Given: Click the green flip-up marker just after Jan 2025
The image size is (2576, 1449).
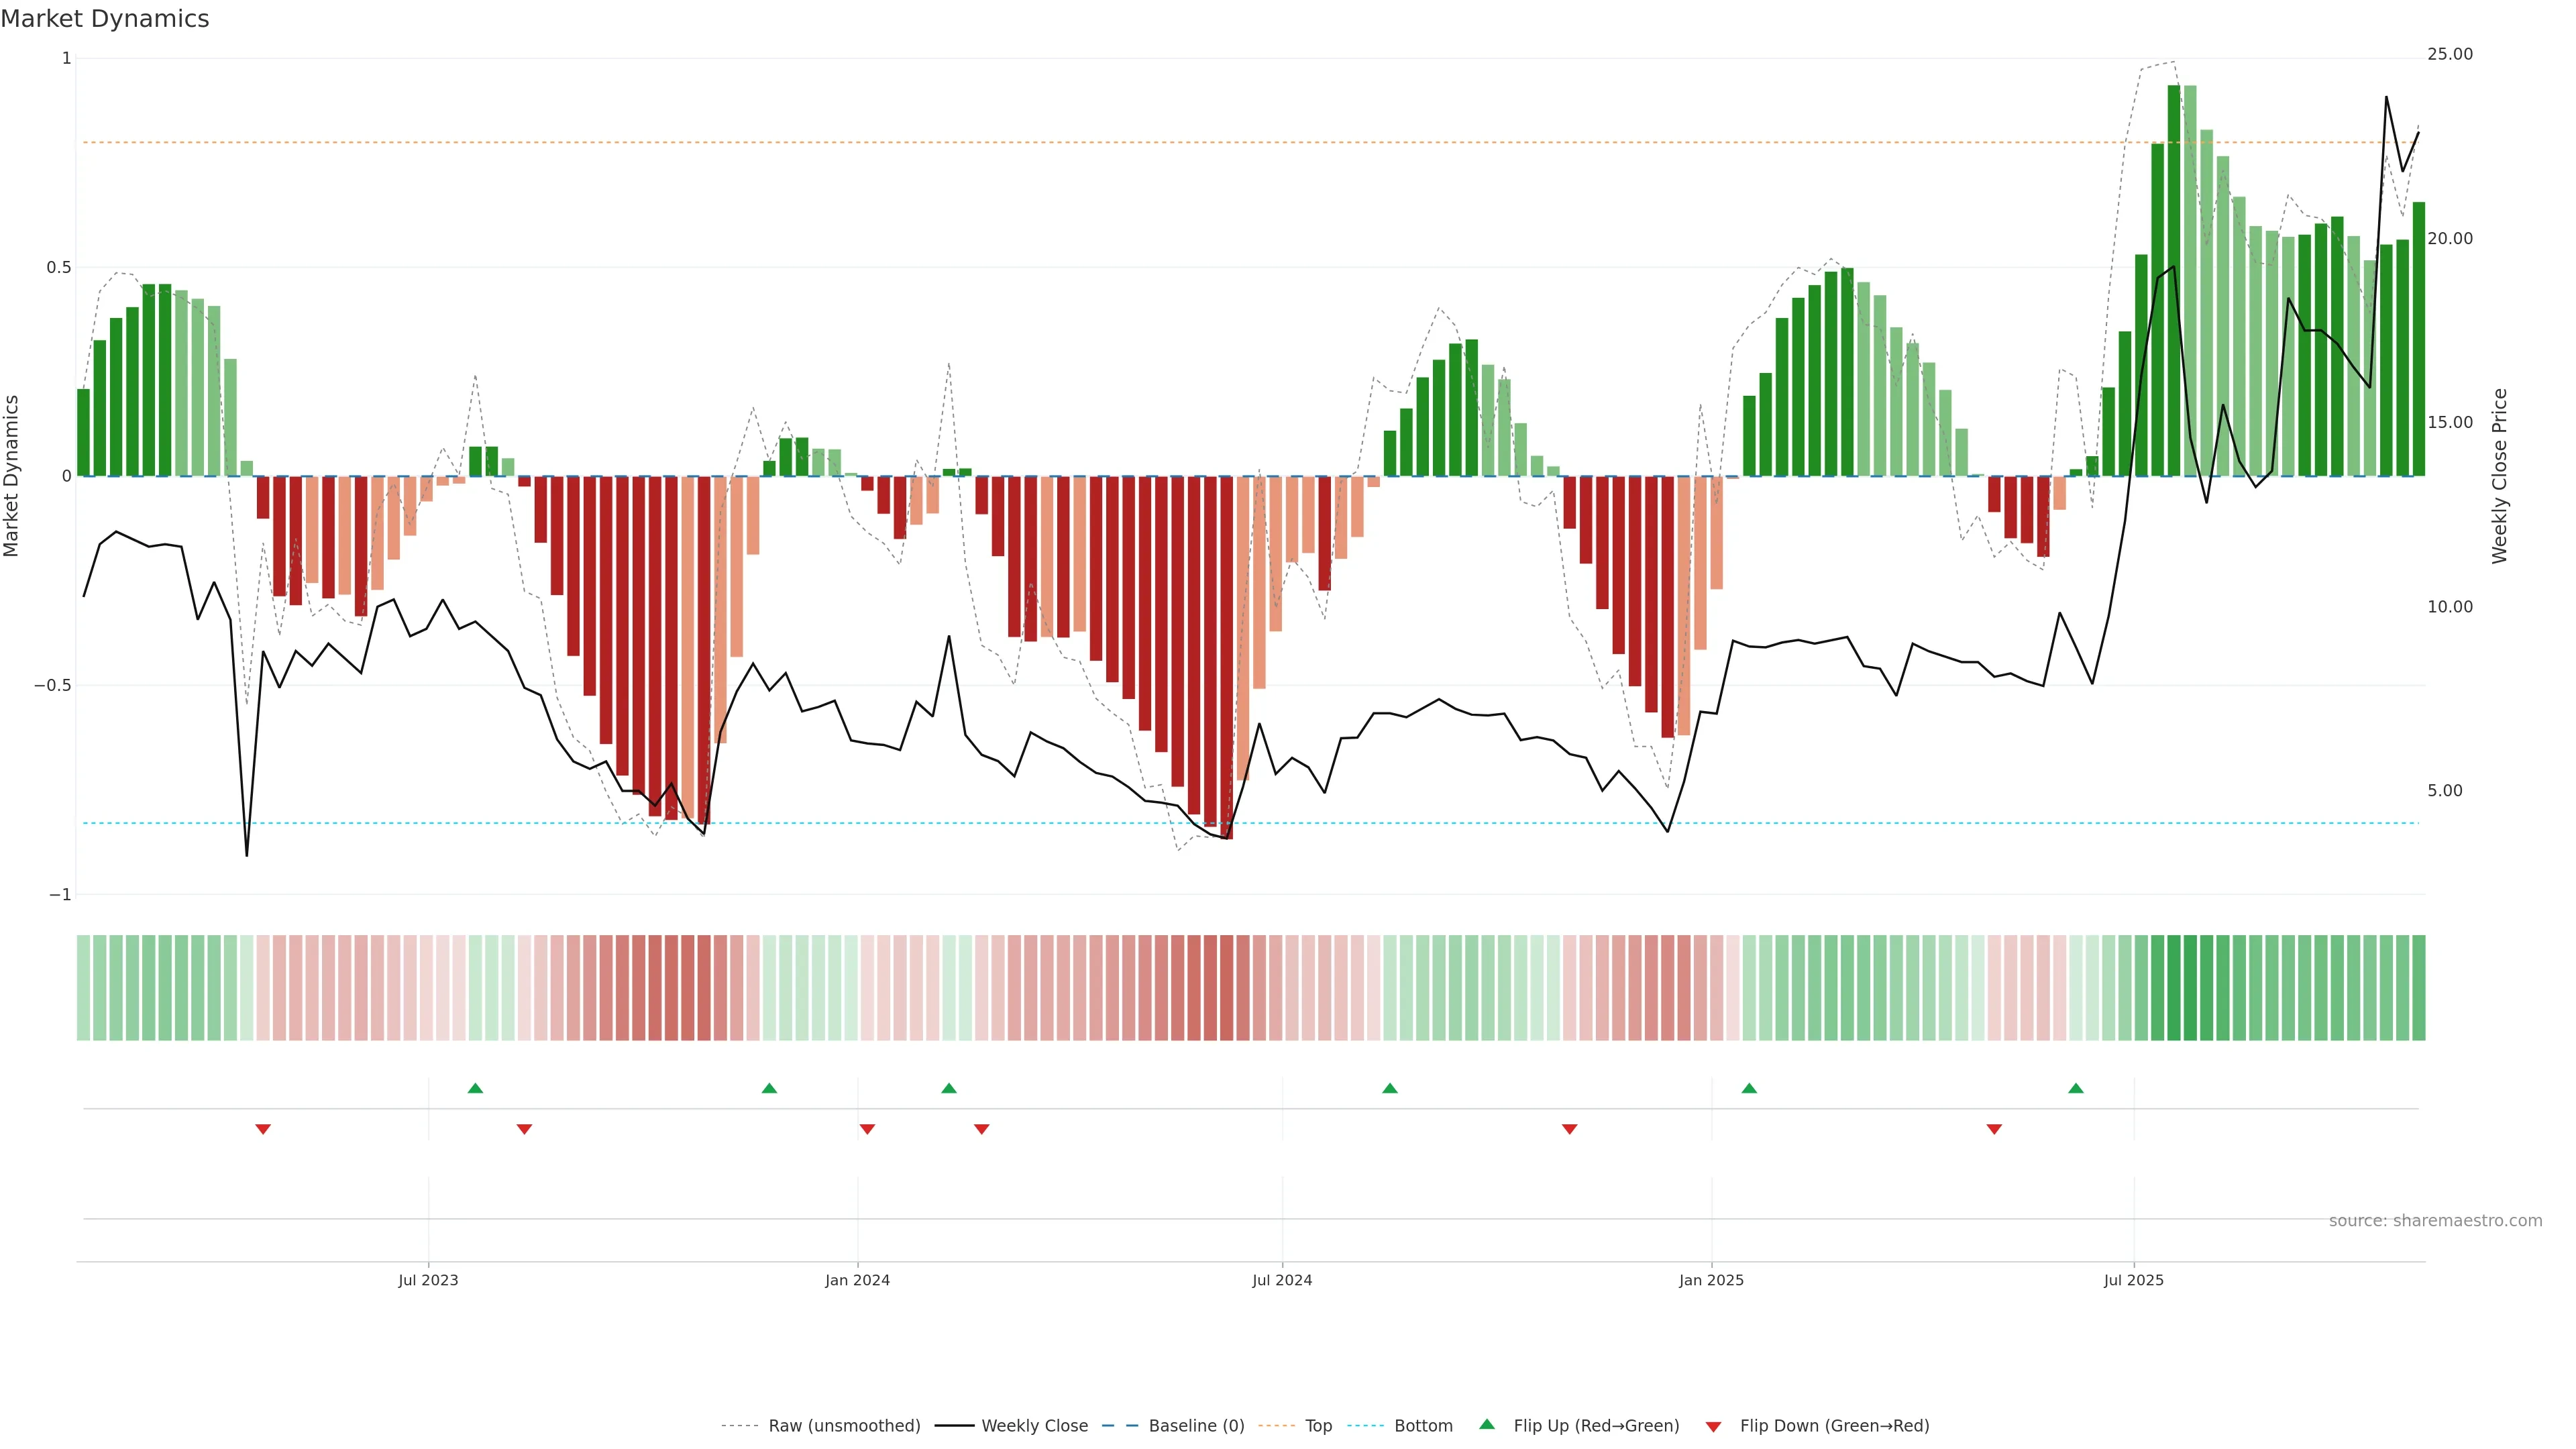Looking at the screenshot, I should (x=1749, y=1088).
